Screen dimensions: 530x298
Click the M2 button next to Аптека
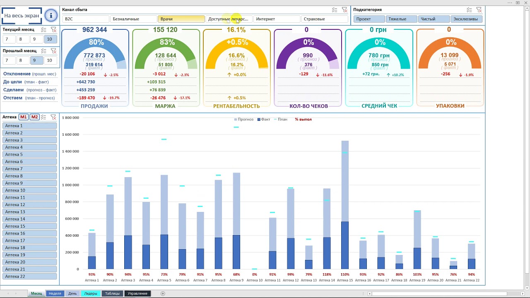click(34, 117)
